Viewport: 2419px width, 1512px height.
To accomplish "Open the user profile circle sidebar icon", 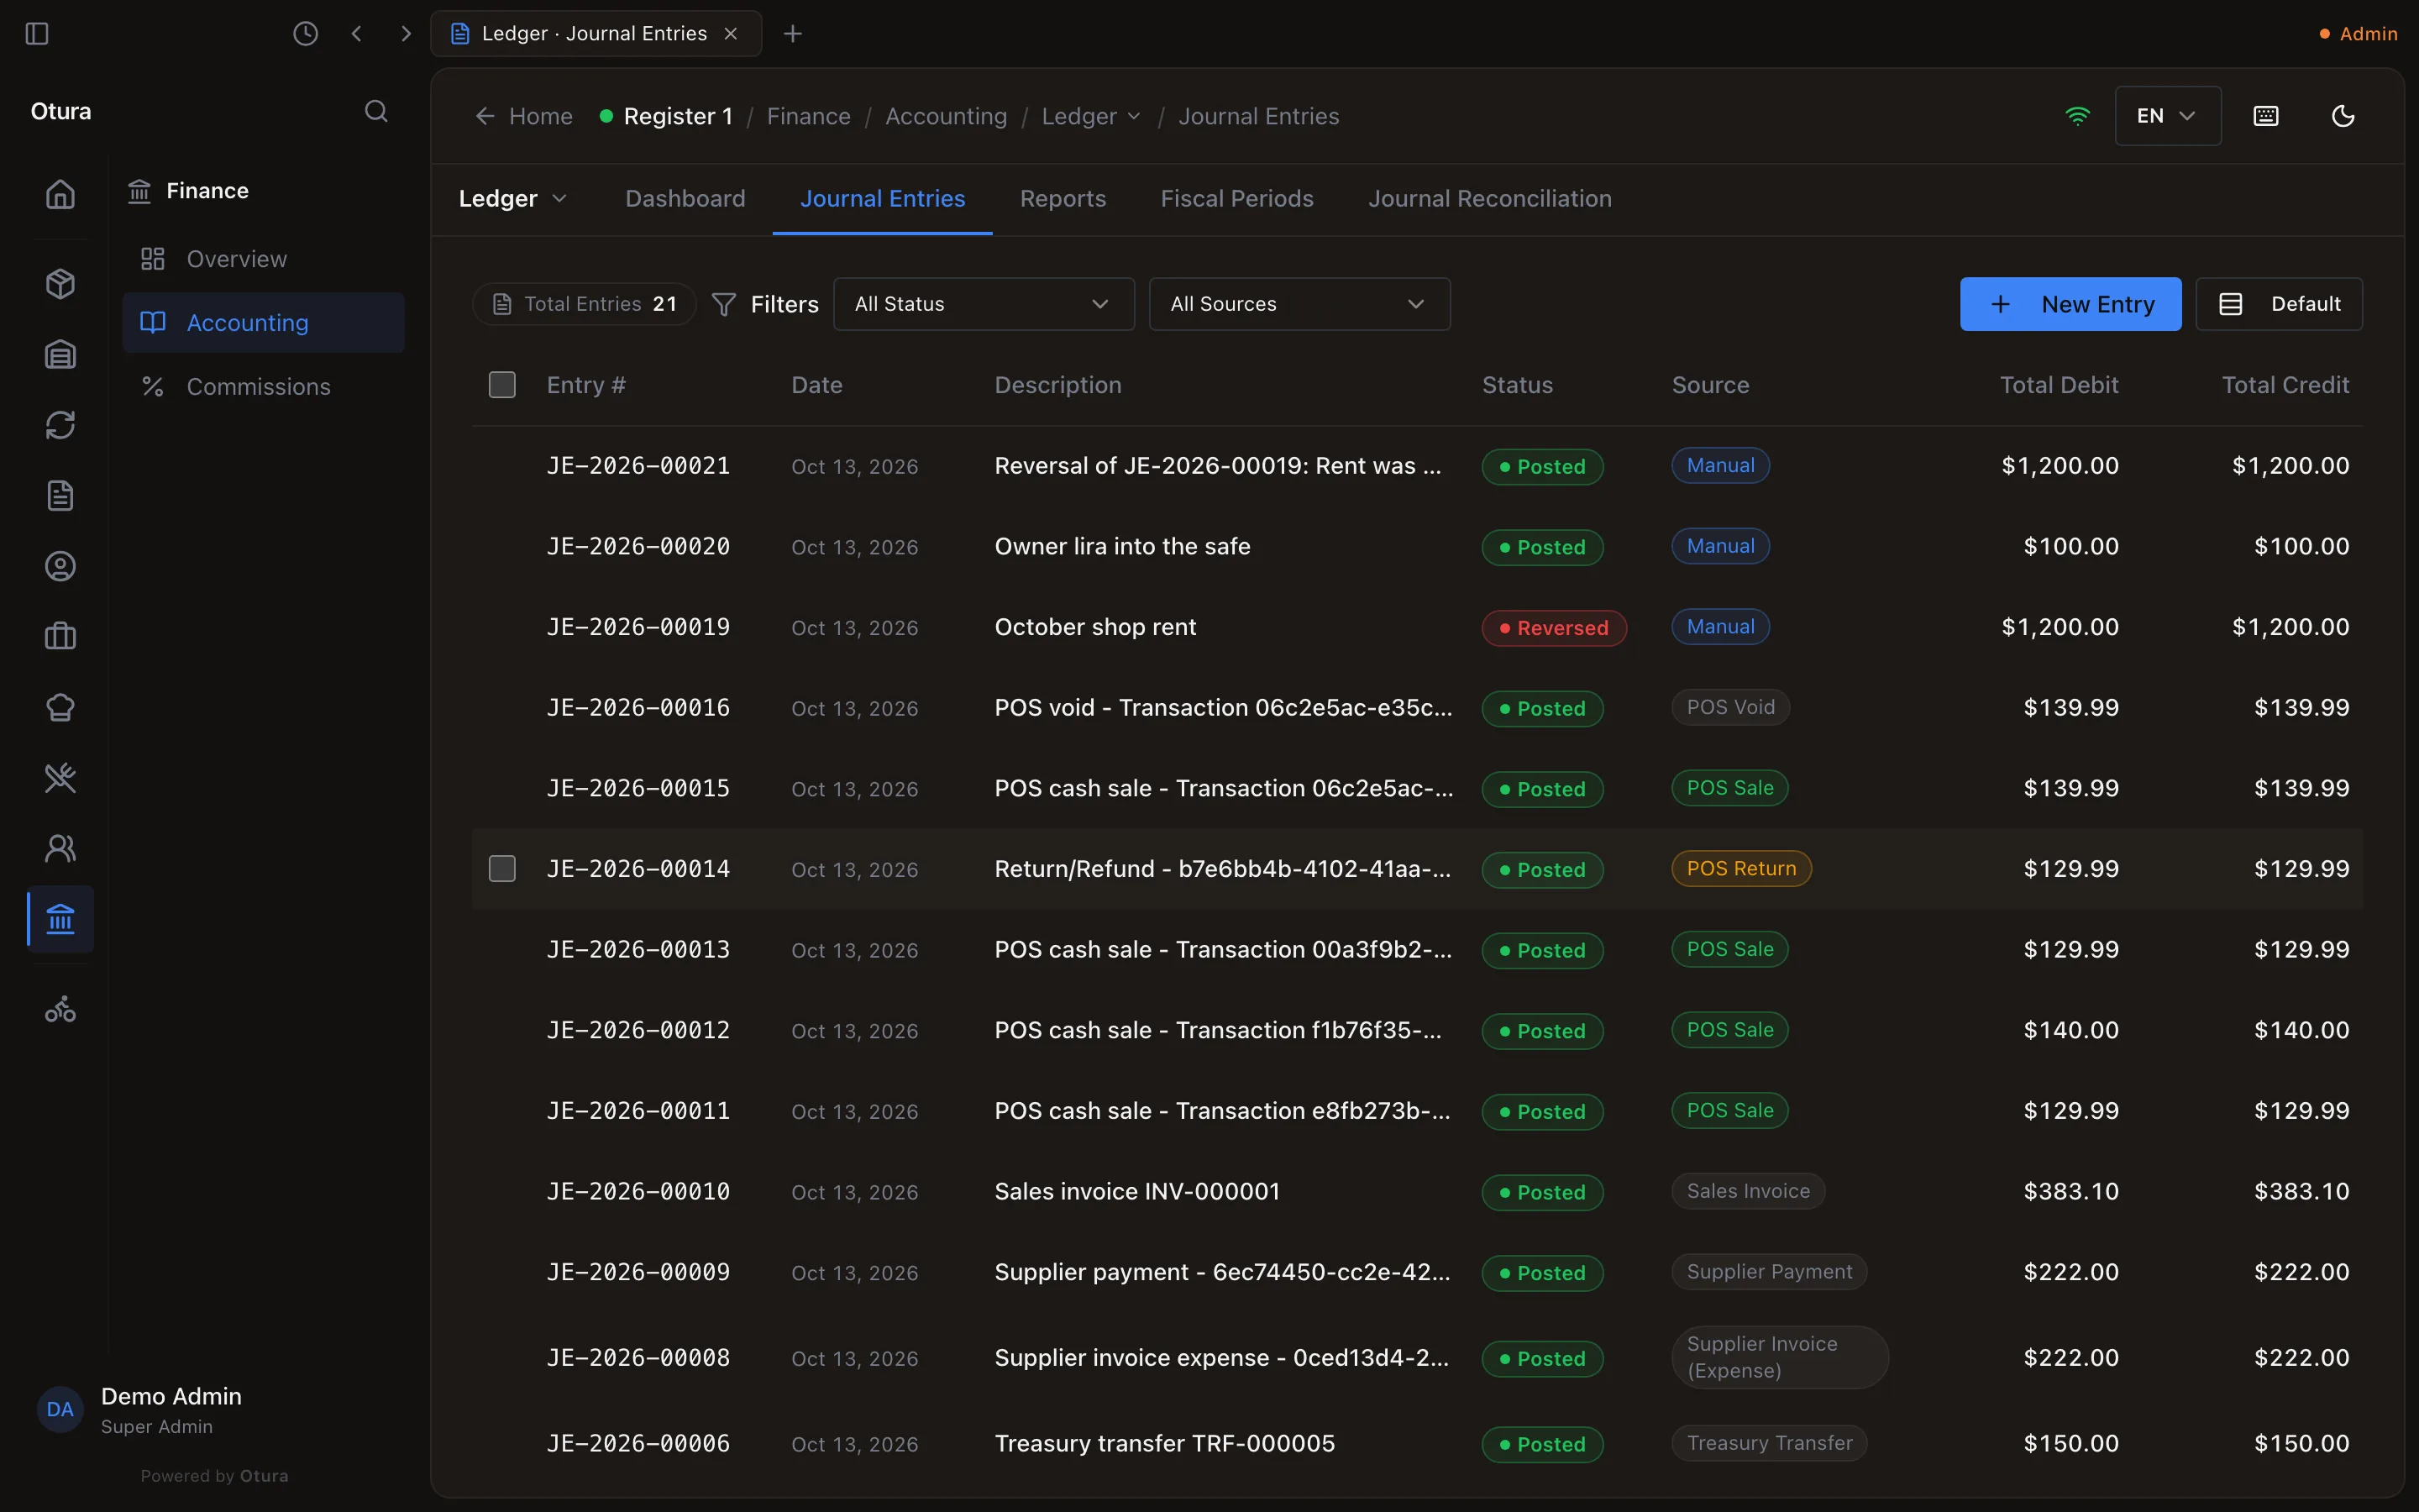I will pos(60,567).
